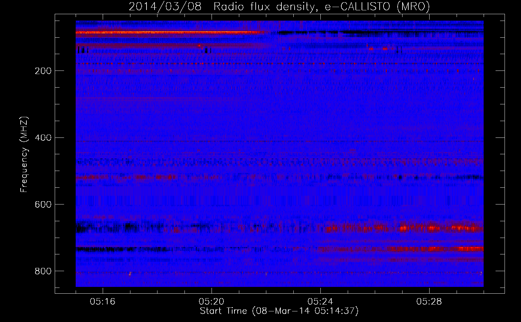Click the 600 frequency tick label
Image resolution: width=521 pixels, height=322 pixels.
point(43,205)
